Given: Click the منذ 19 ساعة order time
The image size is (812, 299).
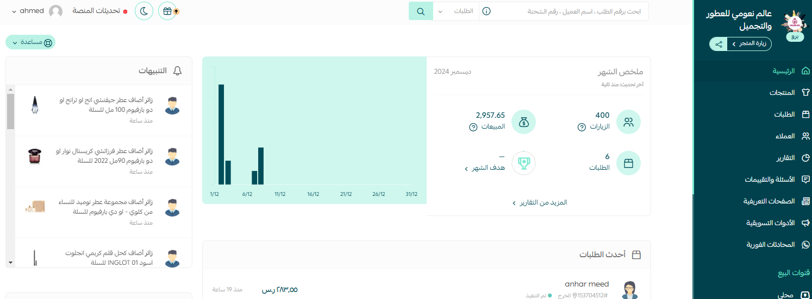Looking at the screenshot, I should (x=227, y=289).
